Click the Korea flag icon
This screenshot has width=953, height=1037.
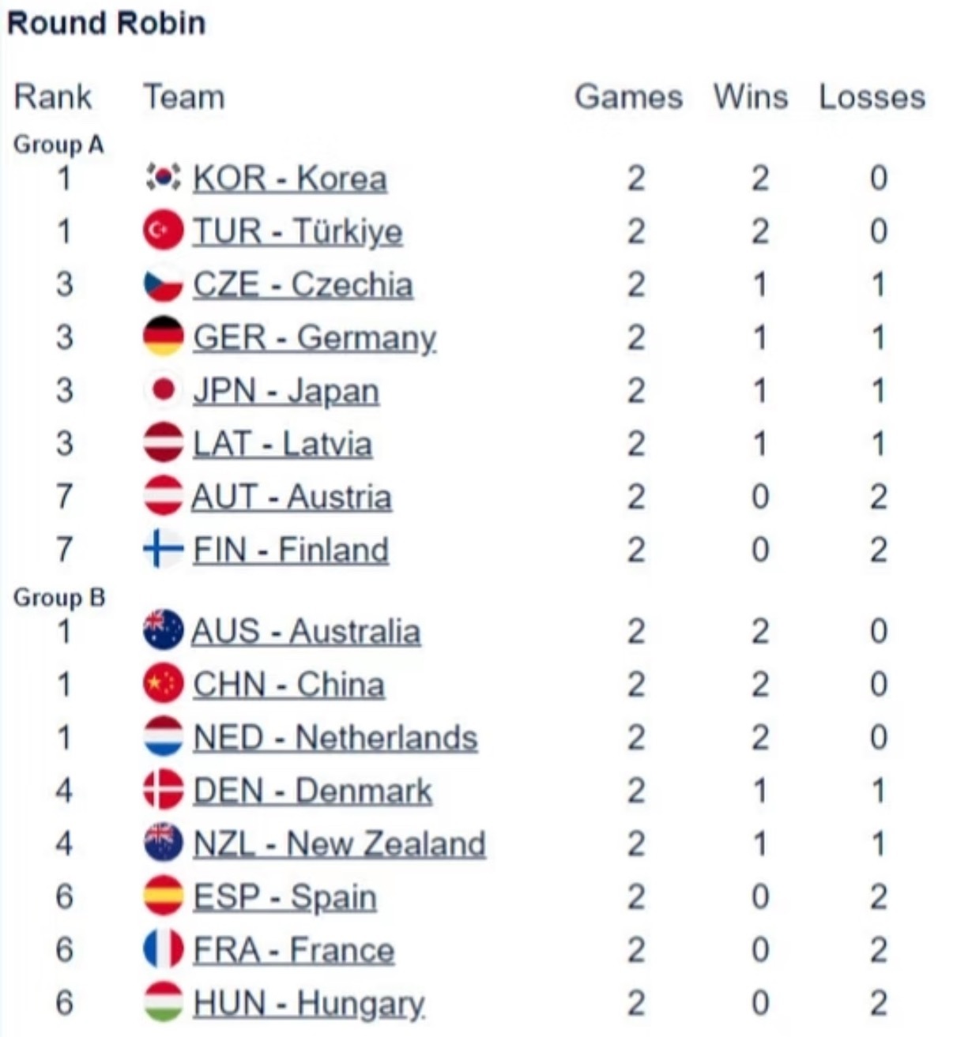pos(164,178)
